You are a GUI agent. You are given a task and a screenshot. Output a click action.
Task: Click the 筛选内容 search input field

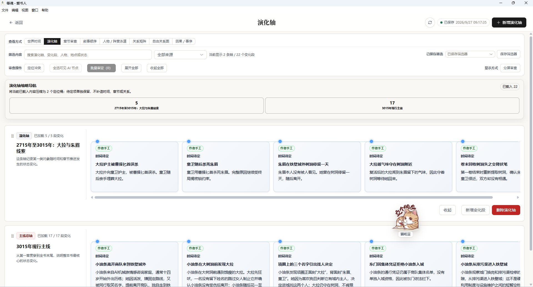[88, 55]
